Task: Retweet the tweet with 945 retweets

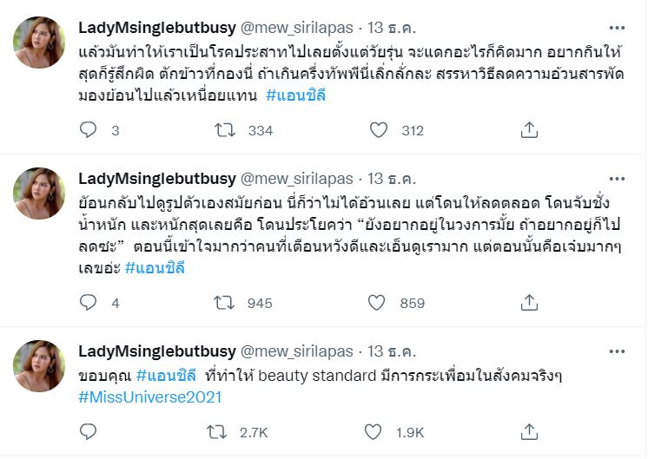Action: click(x=224, y=303)
